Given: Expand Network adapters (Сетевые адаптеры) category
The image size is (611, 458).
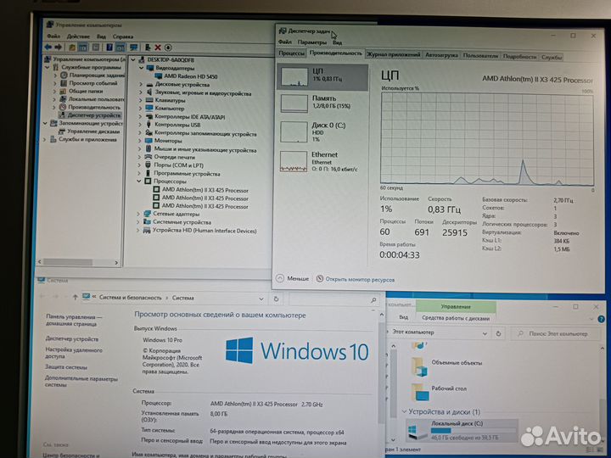Looking at the screenshot, I should click(x=138, y=214).
